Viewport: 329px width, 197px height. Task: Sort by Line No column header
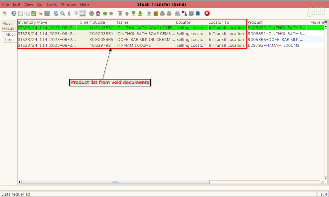point(86,22)
